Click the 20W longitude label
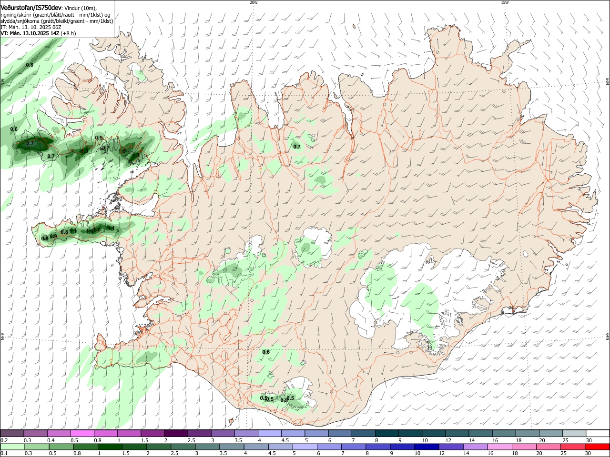The width and height of the screenshot is (610, 457). pyautogui.click(x=254, y=2)
